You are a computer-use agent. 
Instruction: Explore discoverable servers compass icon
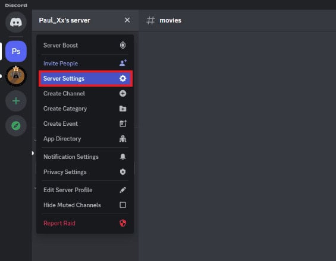tap(16, 126)
